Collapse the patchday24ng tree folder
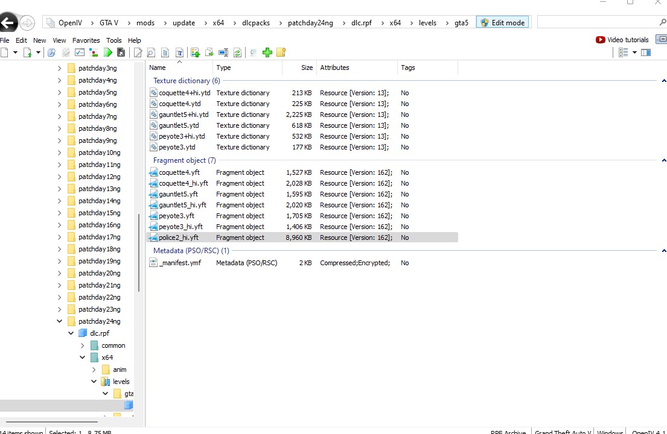 tap(60, 321)
